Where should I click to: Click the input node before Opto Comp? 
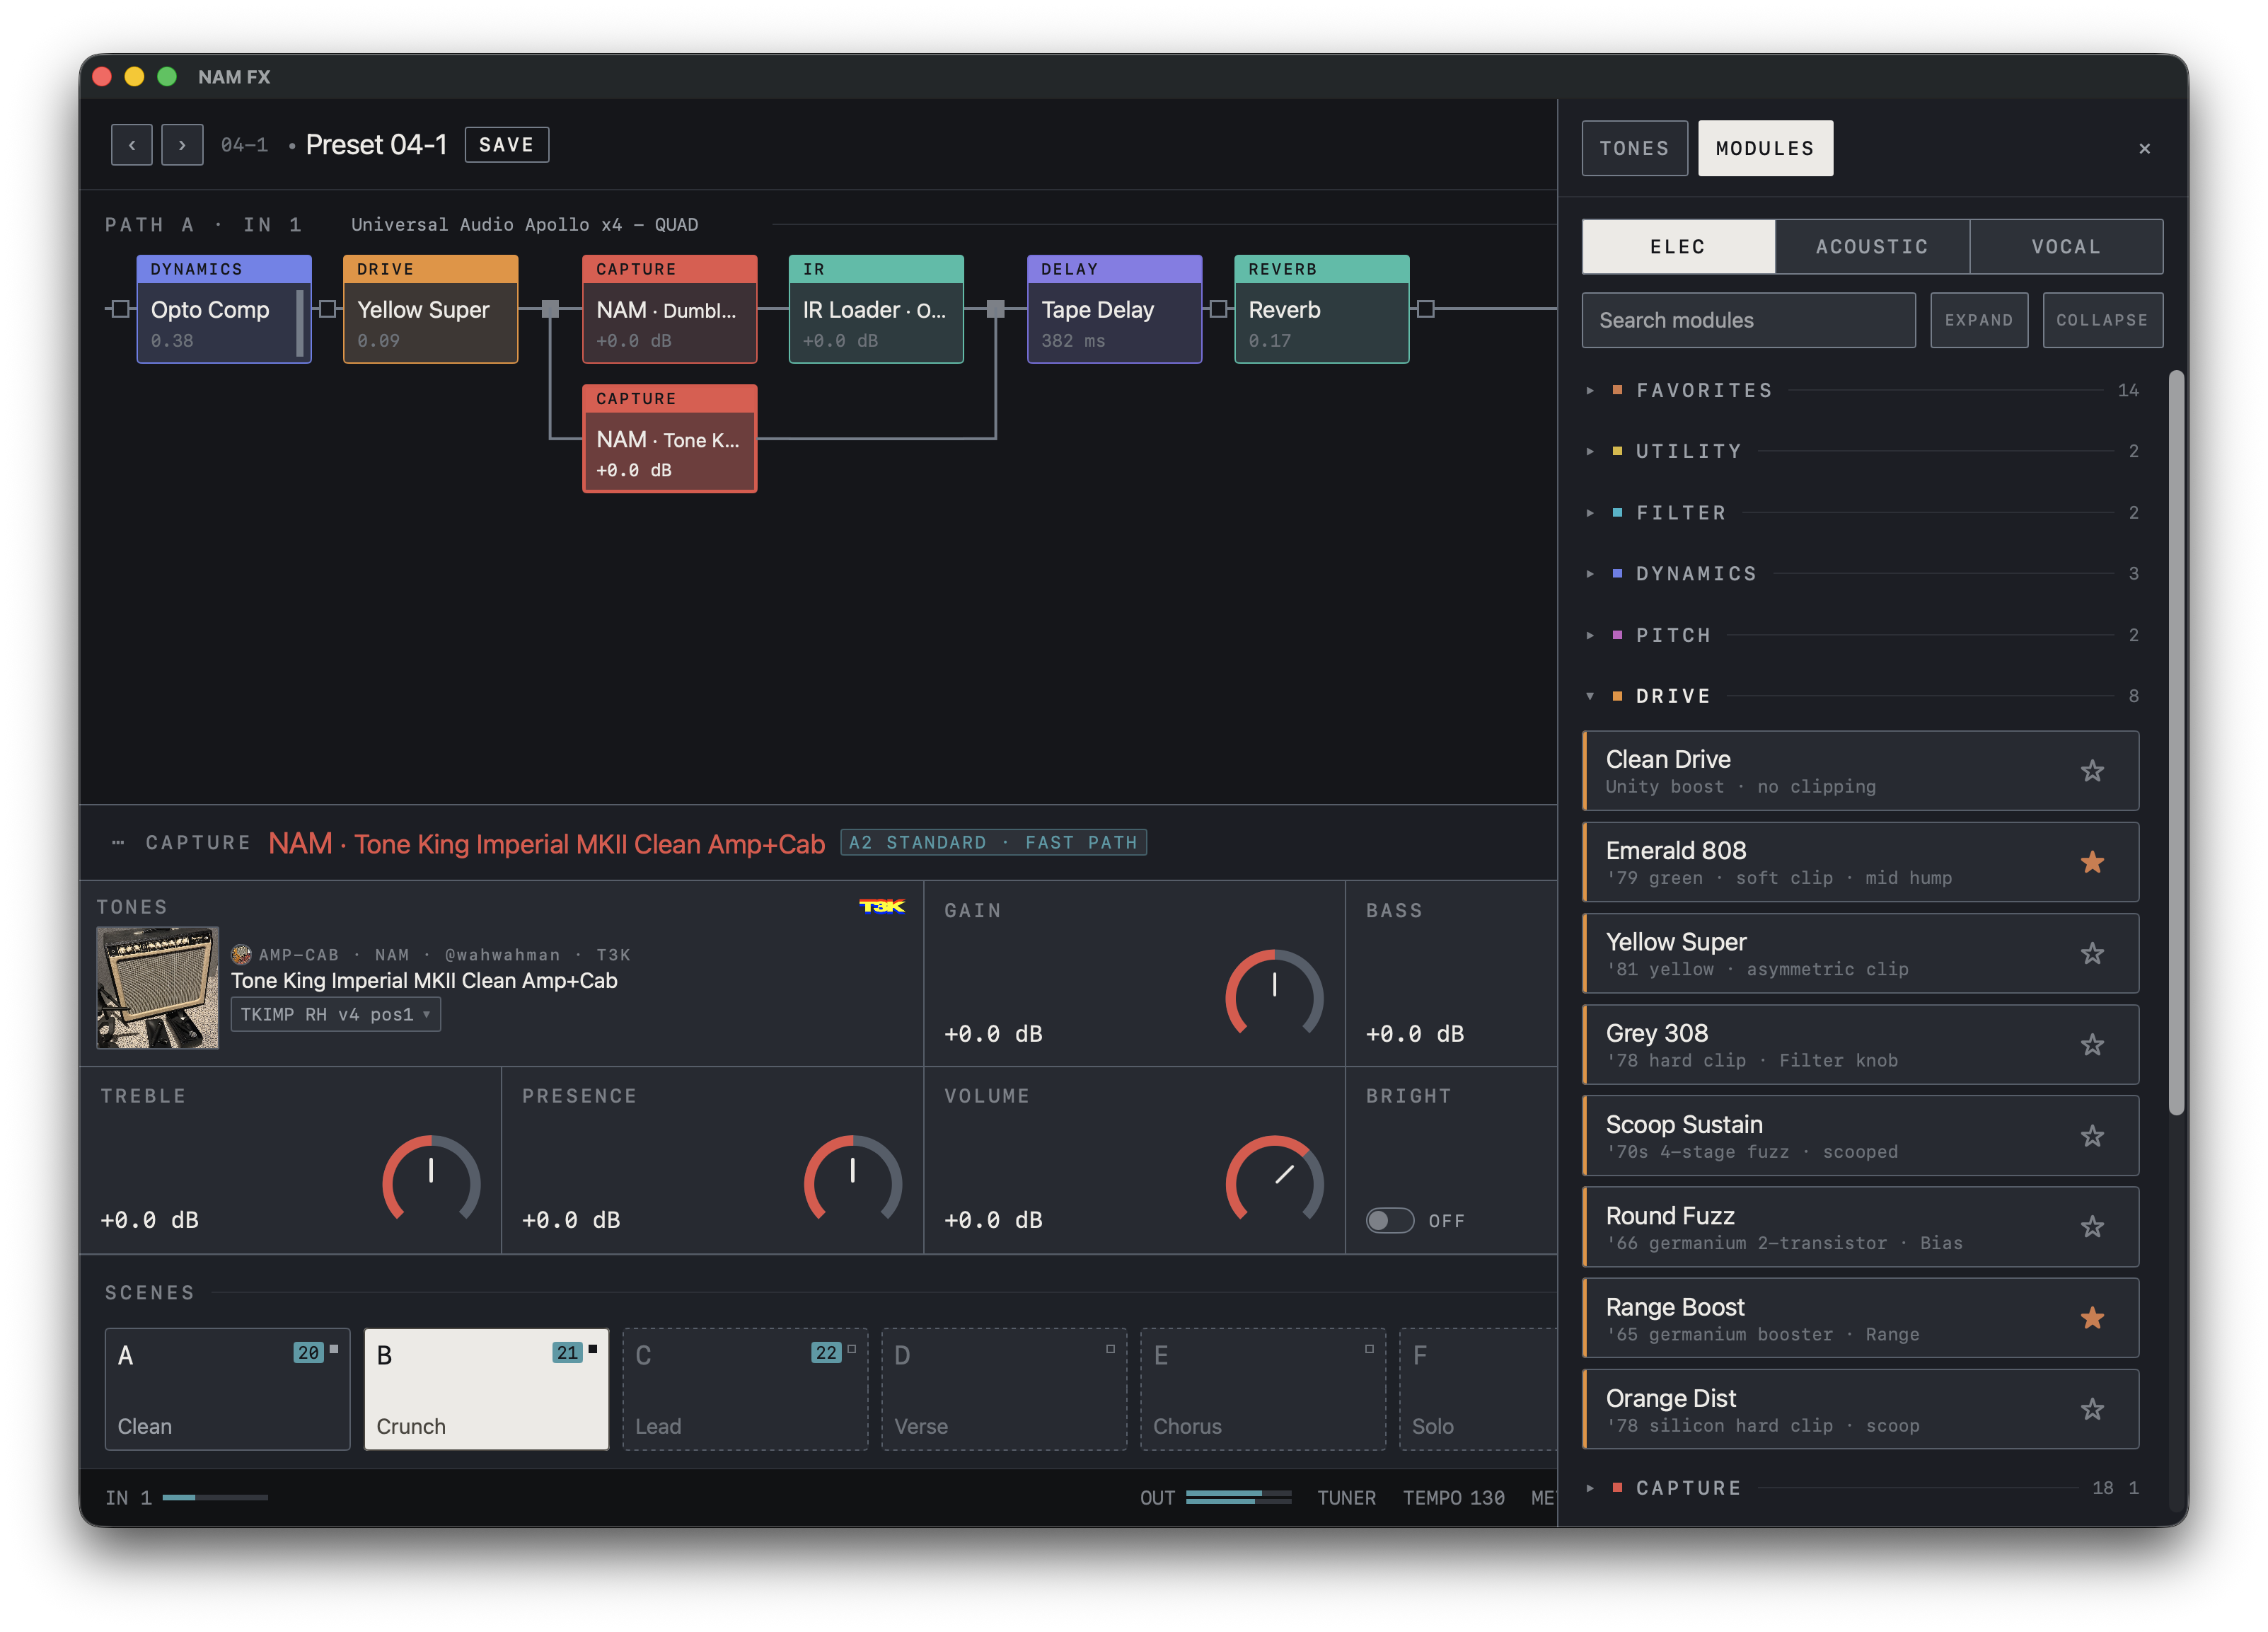point(120,309)
